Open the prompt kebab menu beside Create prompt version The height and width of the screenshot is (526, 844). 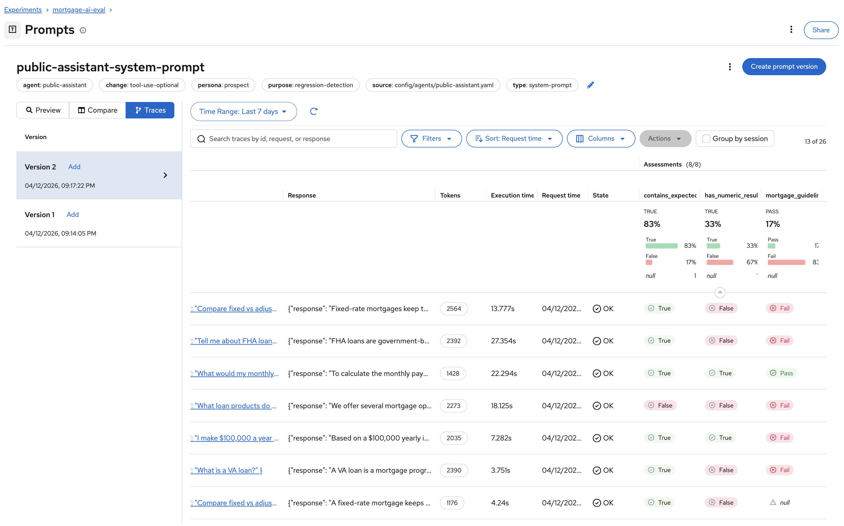pos(729,66)
